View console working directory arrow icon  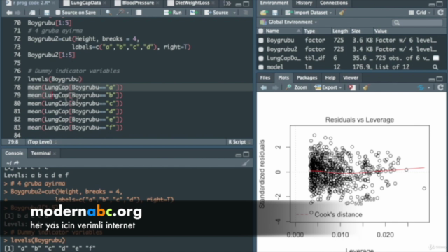(x=16, y=163)
